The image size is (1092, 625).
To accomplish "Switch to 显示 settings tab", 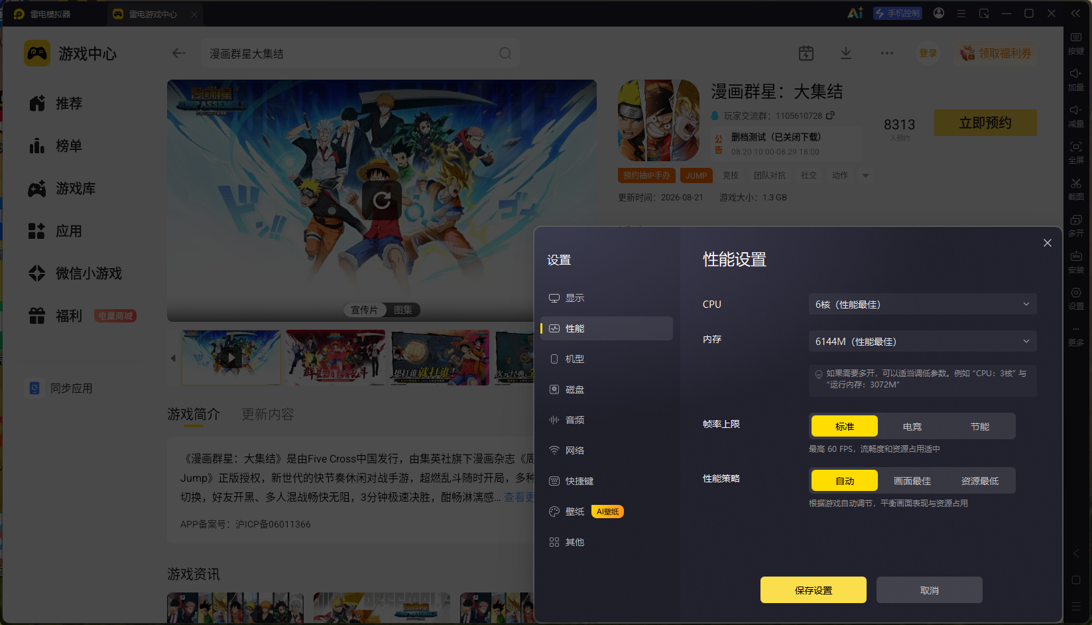I will [607, 298].
